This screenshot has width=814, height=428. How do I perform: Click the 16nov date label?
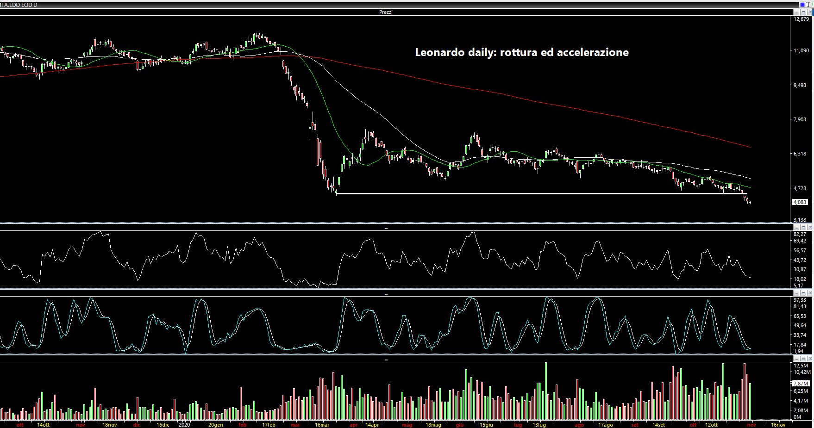point(778,424)
